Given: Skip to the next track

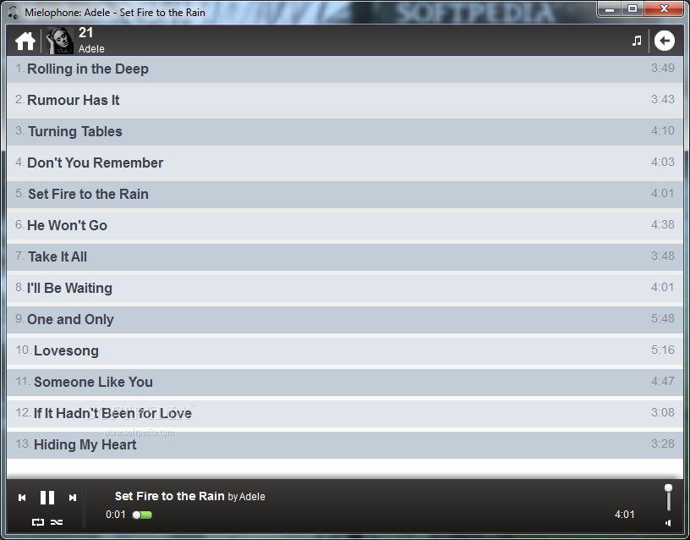Looking at the screenshot, I should pyautogui.click(x=73, y=498).
